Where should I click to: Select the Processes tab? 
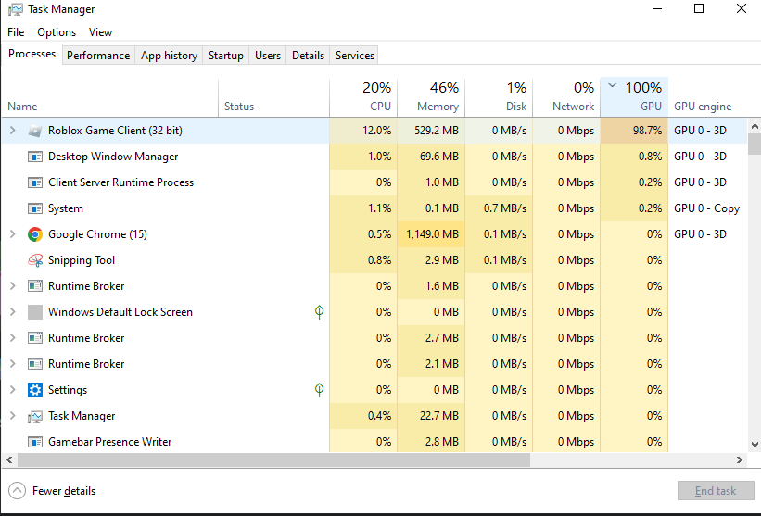pyautogui.click(x=32, y=54)
